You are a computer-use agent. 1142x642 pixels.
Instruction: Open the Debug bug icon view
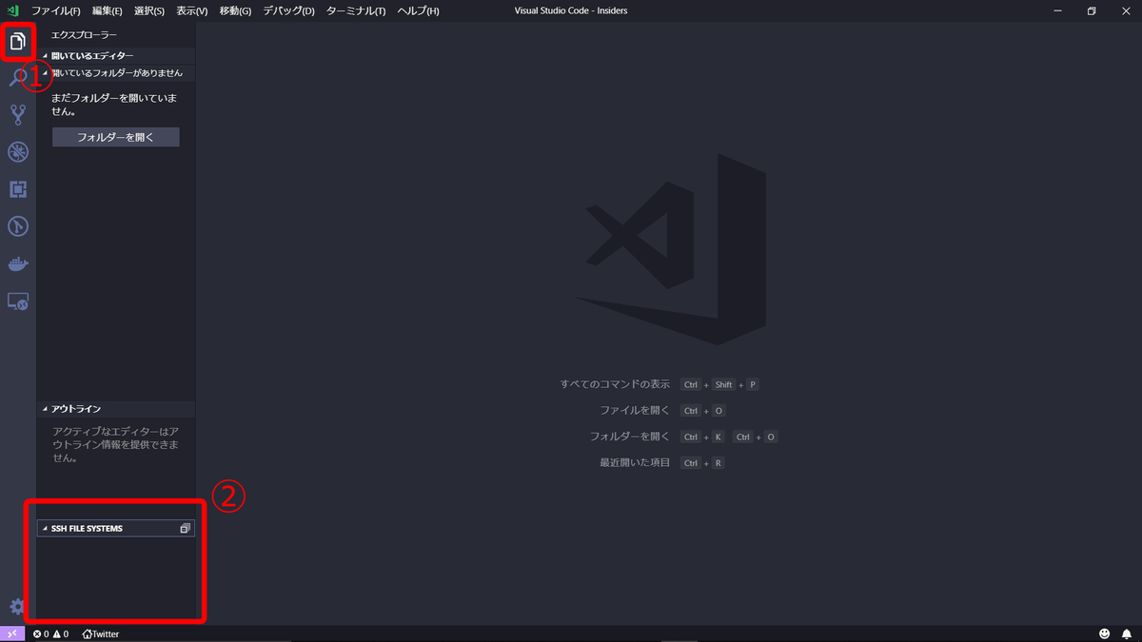pyautogui.click(x=18, y=152)
